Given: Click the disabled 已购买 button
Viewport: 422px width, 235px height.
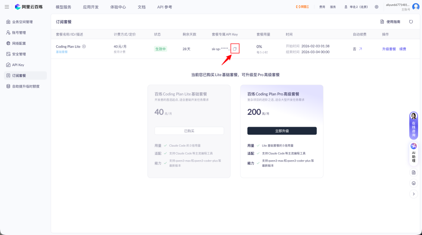Looking at the screenshot, I should (x=189, y=131).
